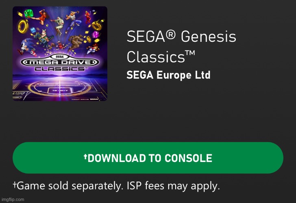Viewport: 296px width, 203px height.
Task: Click Sonic character on the cover art
Action: 26,47
